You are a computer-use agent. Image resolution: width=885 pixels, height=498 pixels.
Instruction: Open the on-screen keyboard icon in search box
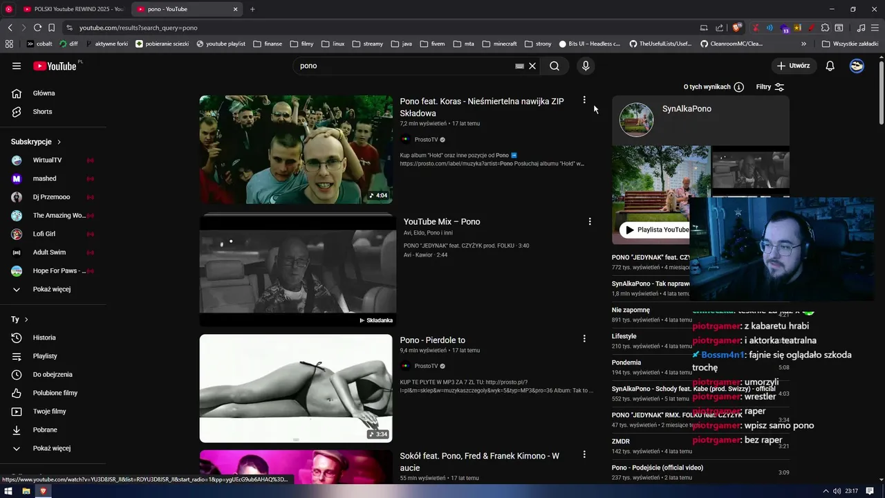point(519,66)
